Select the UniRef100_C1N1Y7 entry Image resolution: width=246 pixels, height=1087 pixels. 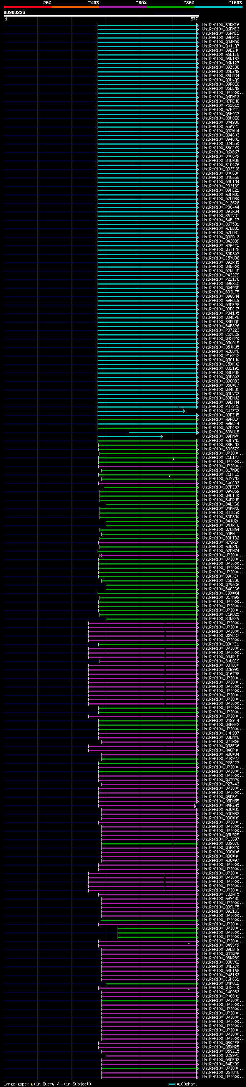point(221,457)
